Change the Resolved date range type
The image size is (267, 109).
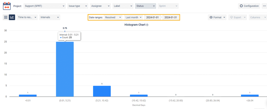113,17
